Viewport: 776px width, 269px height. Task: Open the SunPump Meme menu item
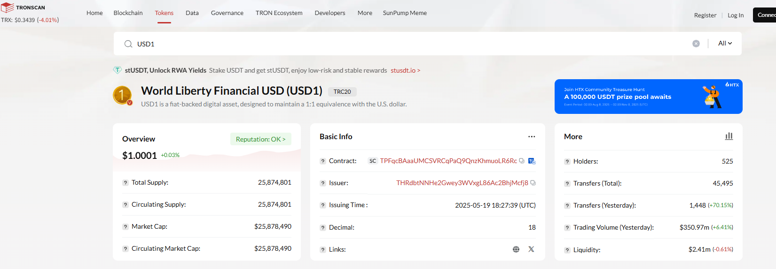(x=405, y=13)
